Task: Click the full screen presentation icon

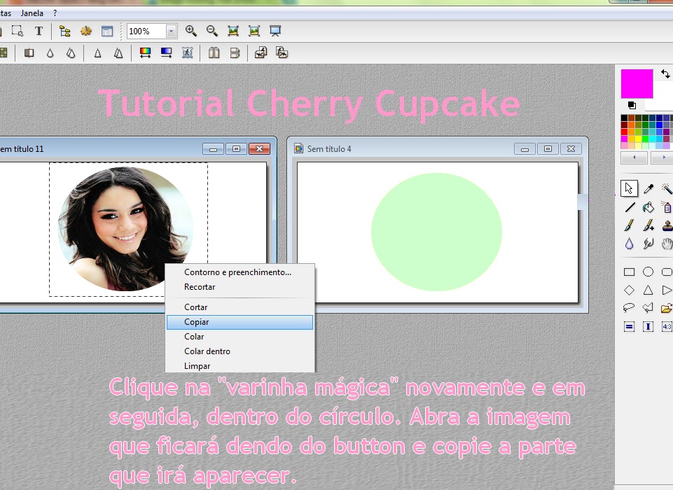Action: [275, 31]
